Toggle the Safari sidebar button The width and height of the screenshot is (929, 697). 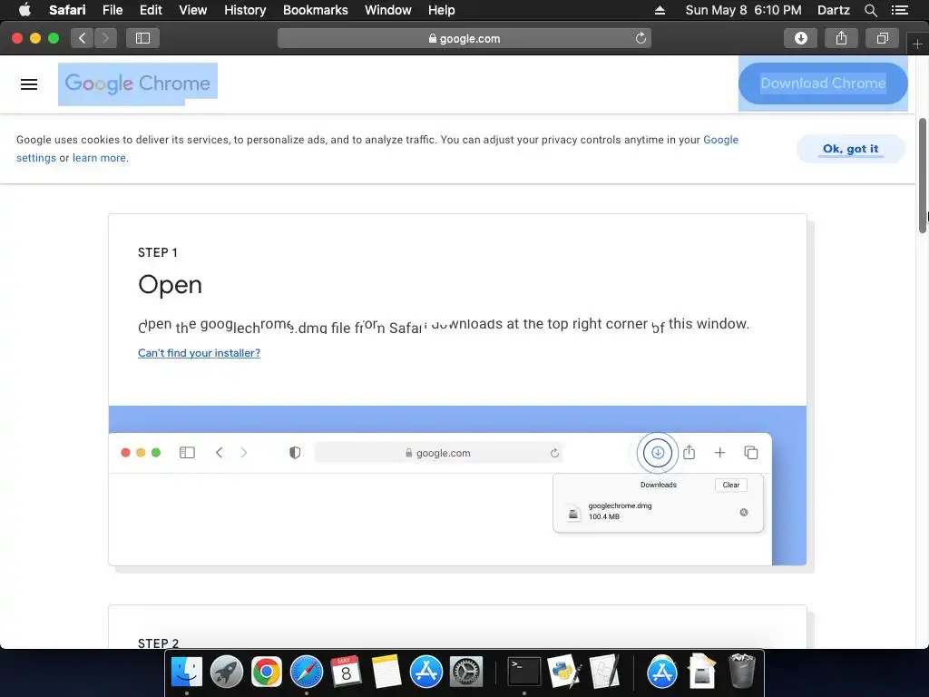tap(142, 38)
